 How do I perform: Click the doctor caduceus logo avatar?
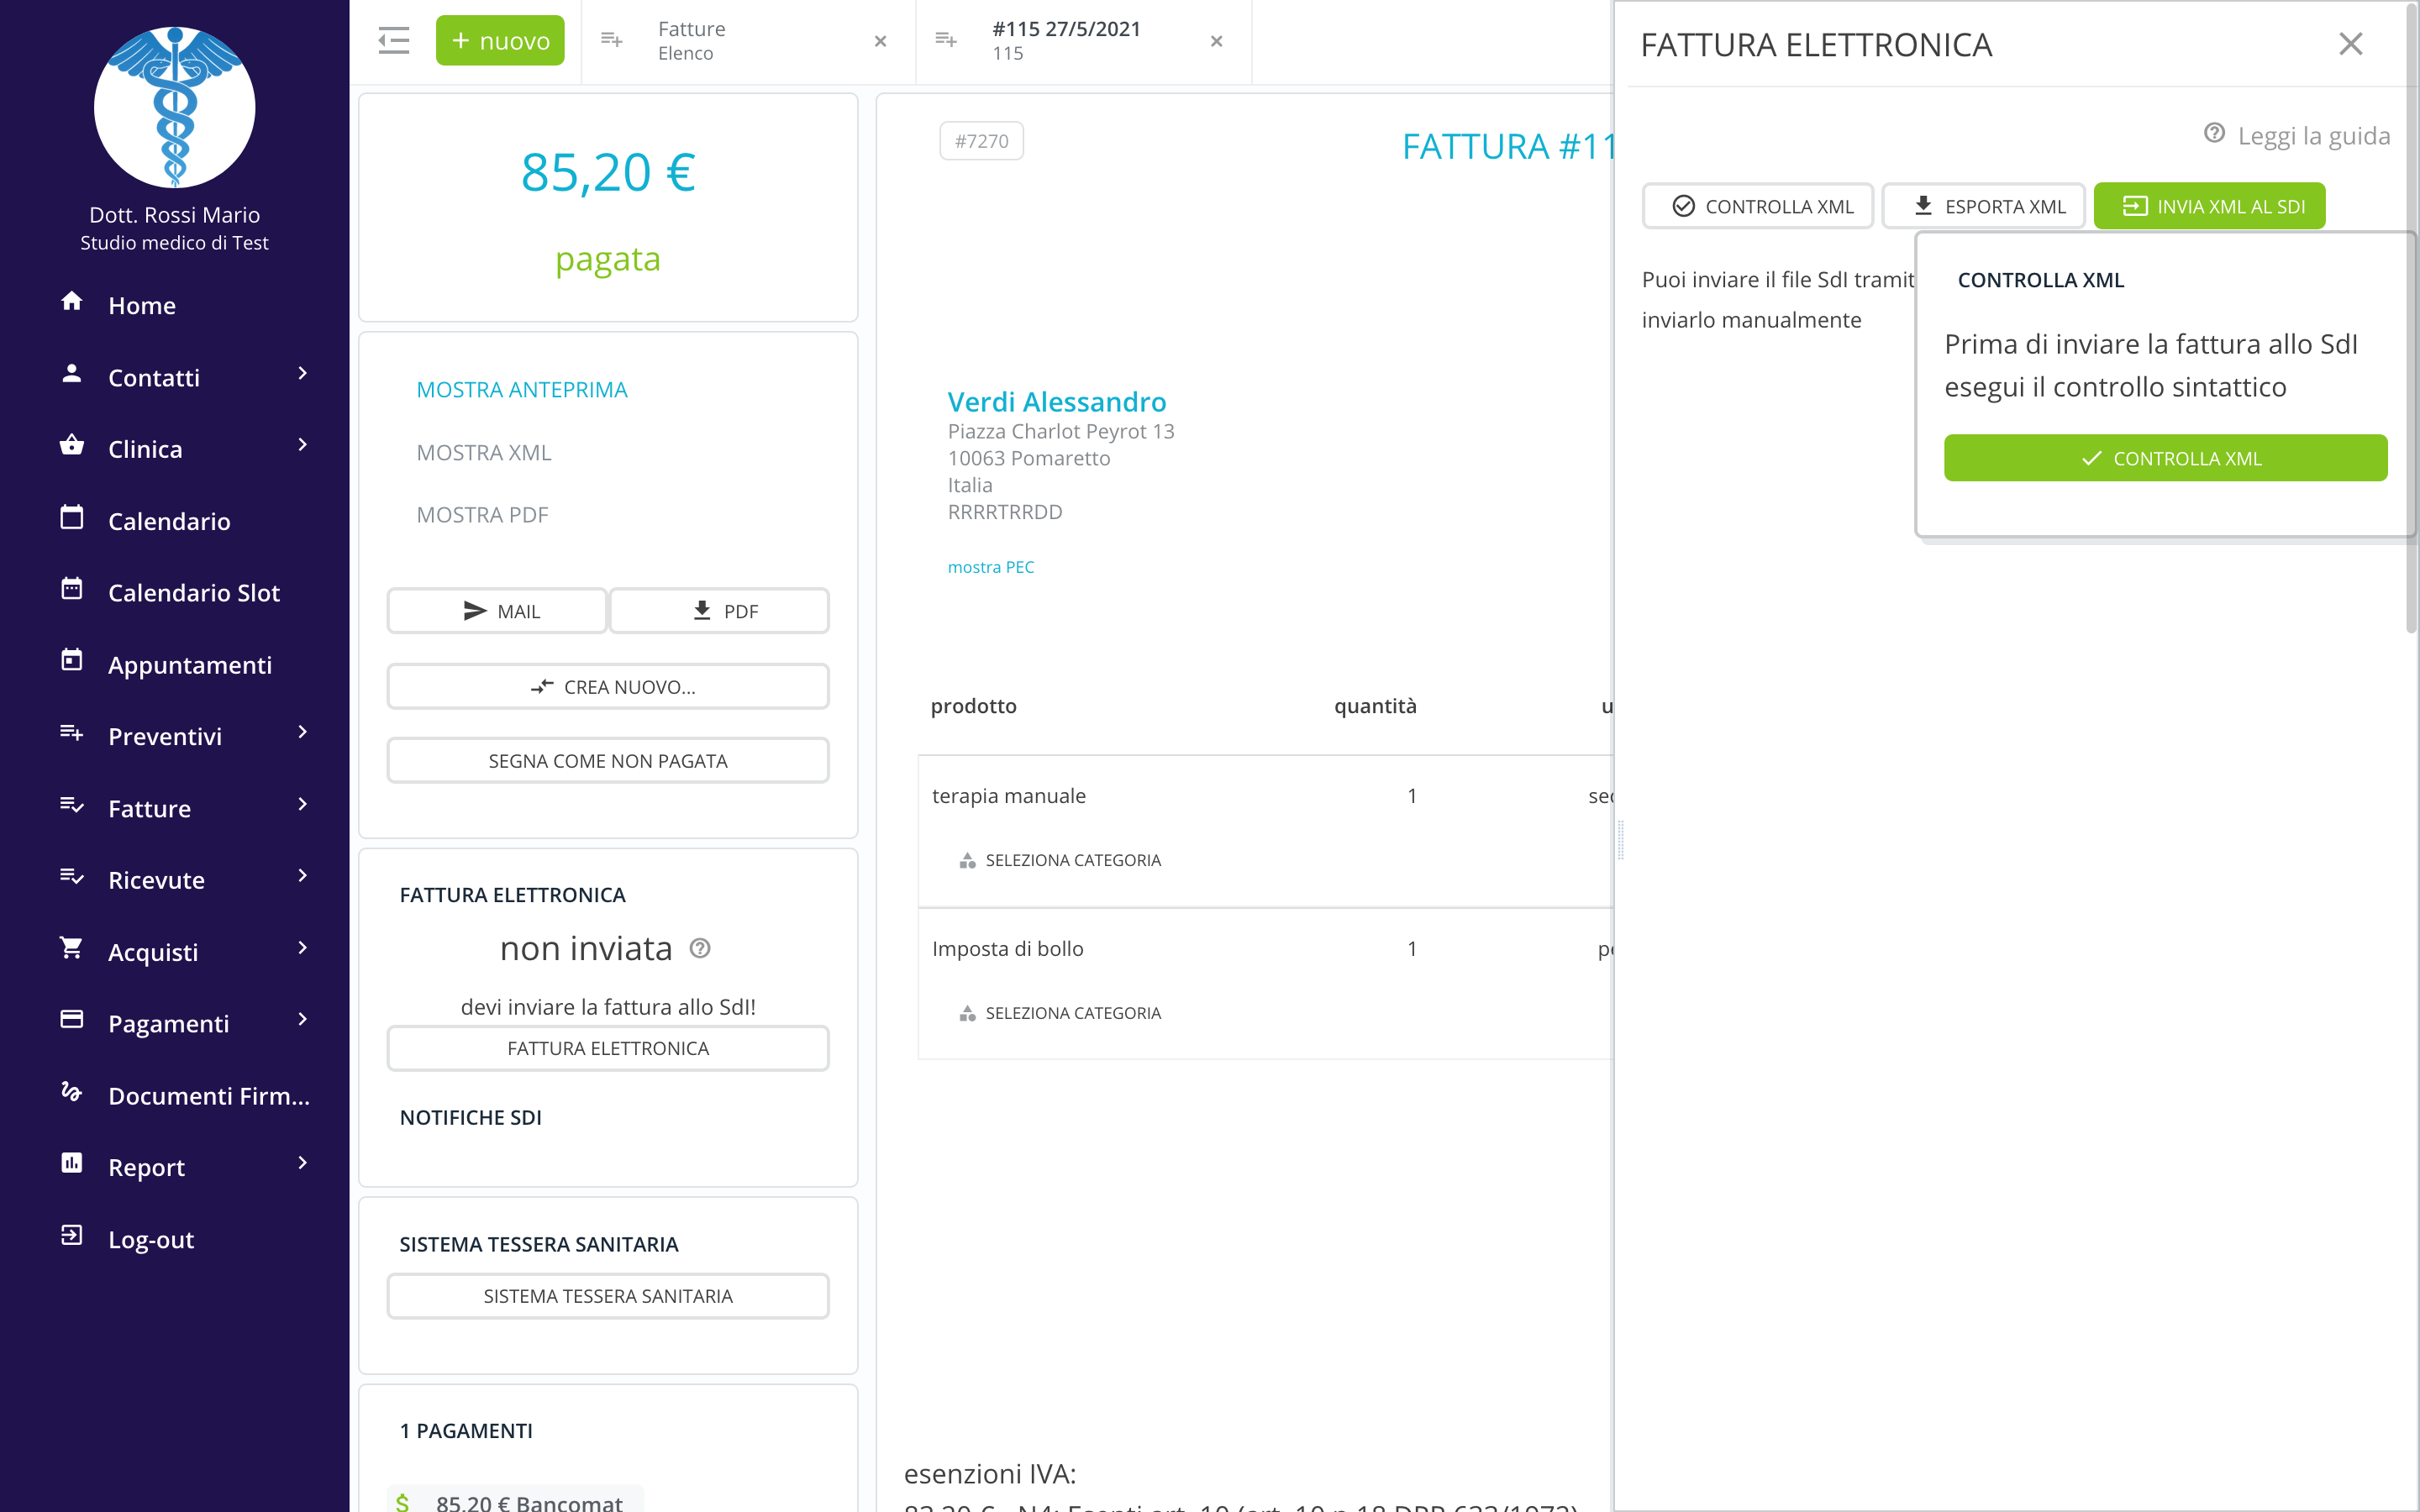(174, 107)
